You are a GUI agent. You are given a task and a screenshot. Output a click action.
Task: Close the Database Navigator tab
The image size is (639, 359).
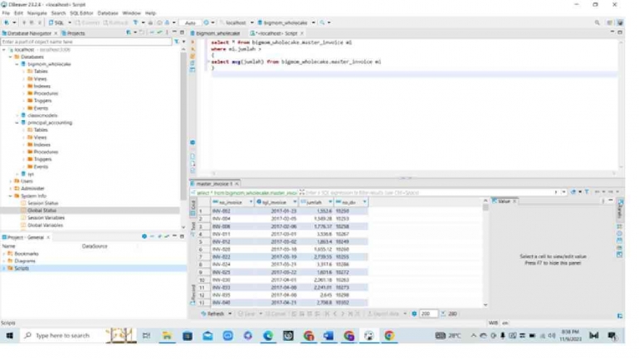pyautogui.click(x=56, y=33)
